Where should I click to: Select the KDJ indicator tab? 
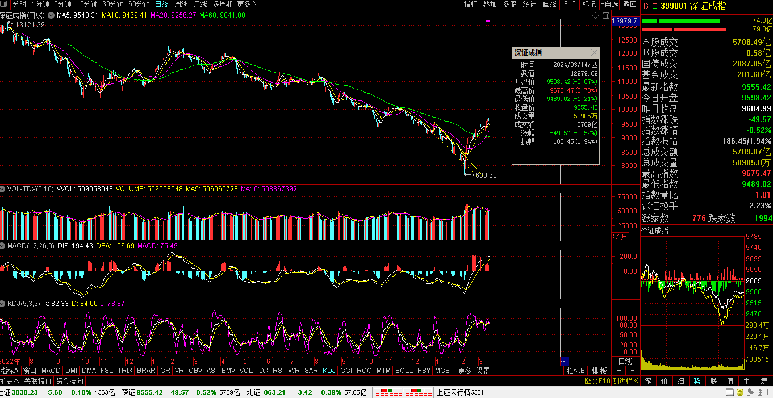329,371
